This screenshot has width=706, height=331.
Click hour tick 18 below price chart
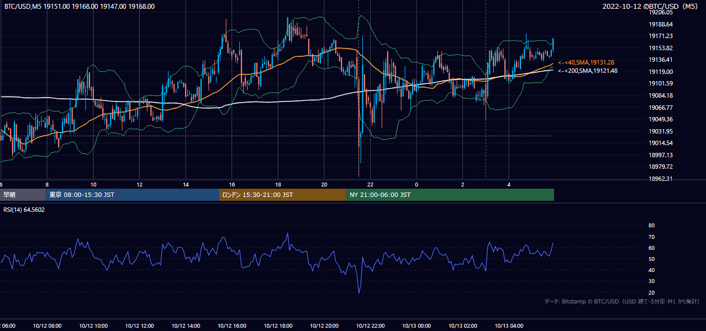pyautogui.click(x=278, y=184)
